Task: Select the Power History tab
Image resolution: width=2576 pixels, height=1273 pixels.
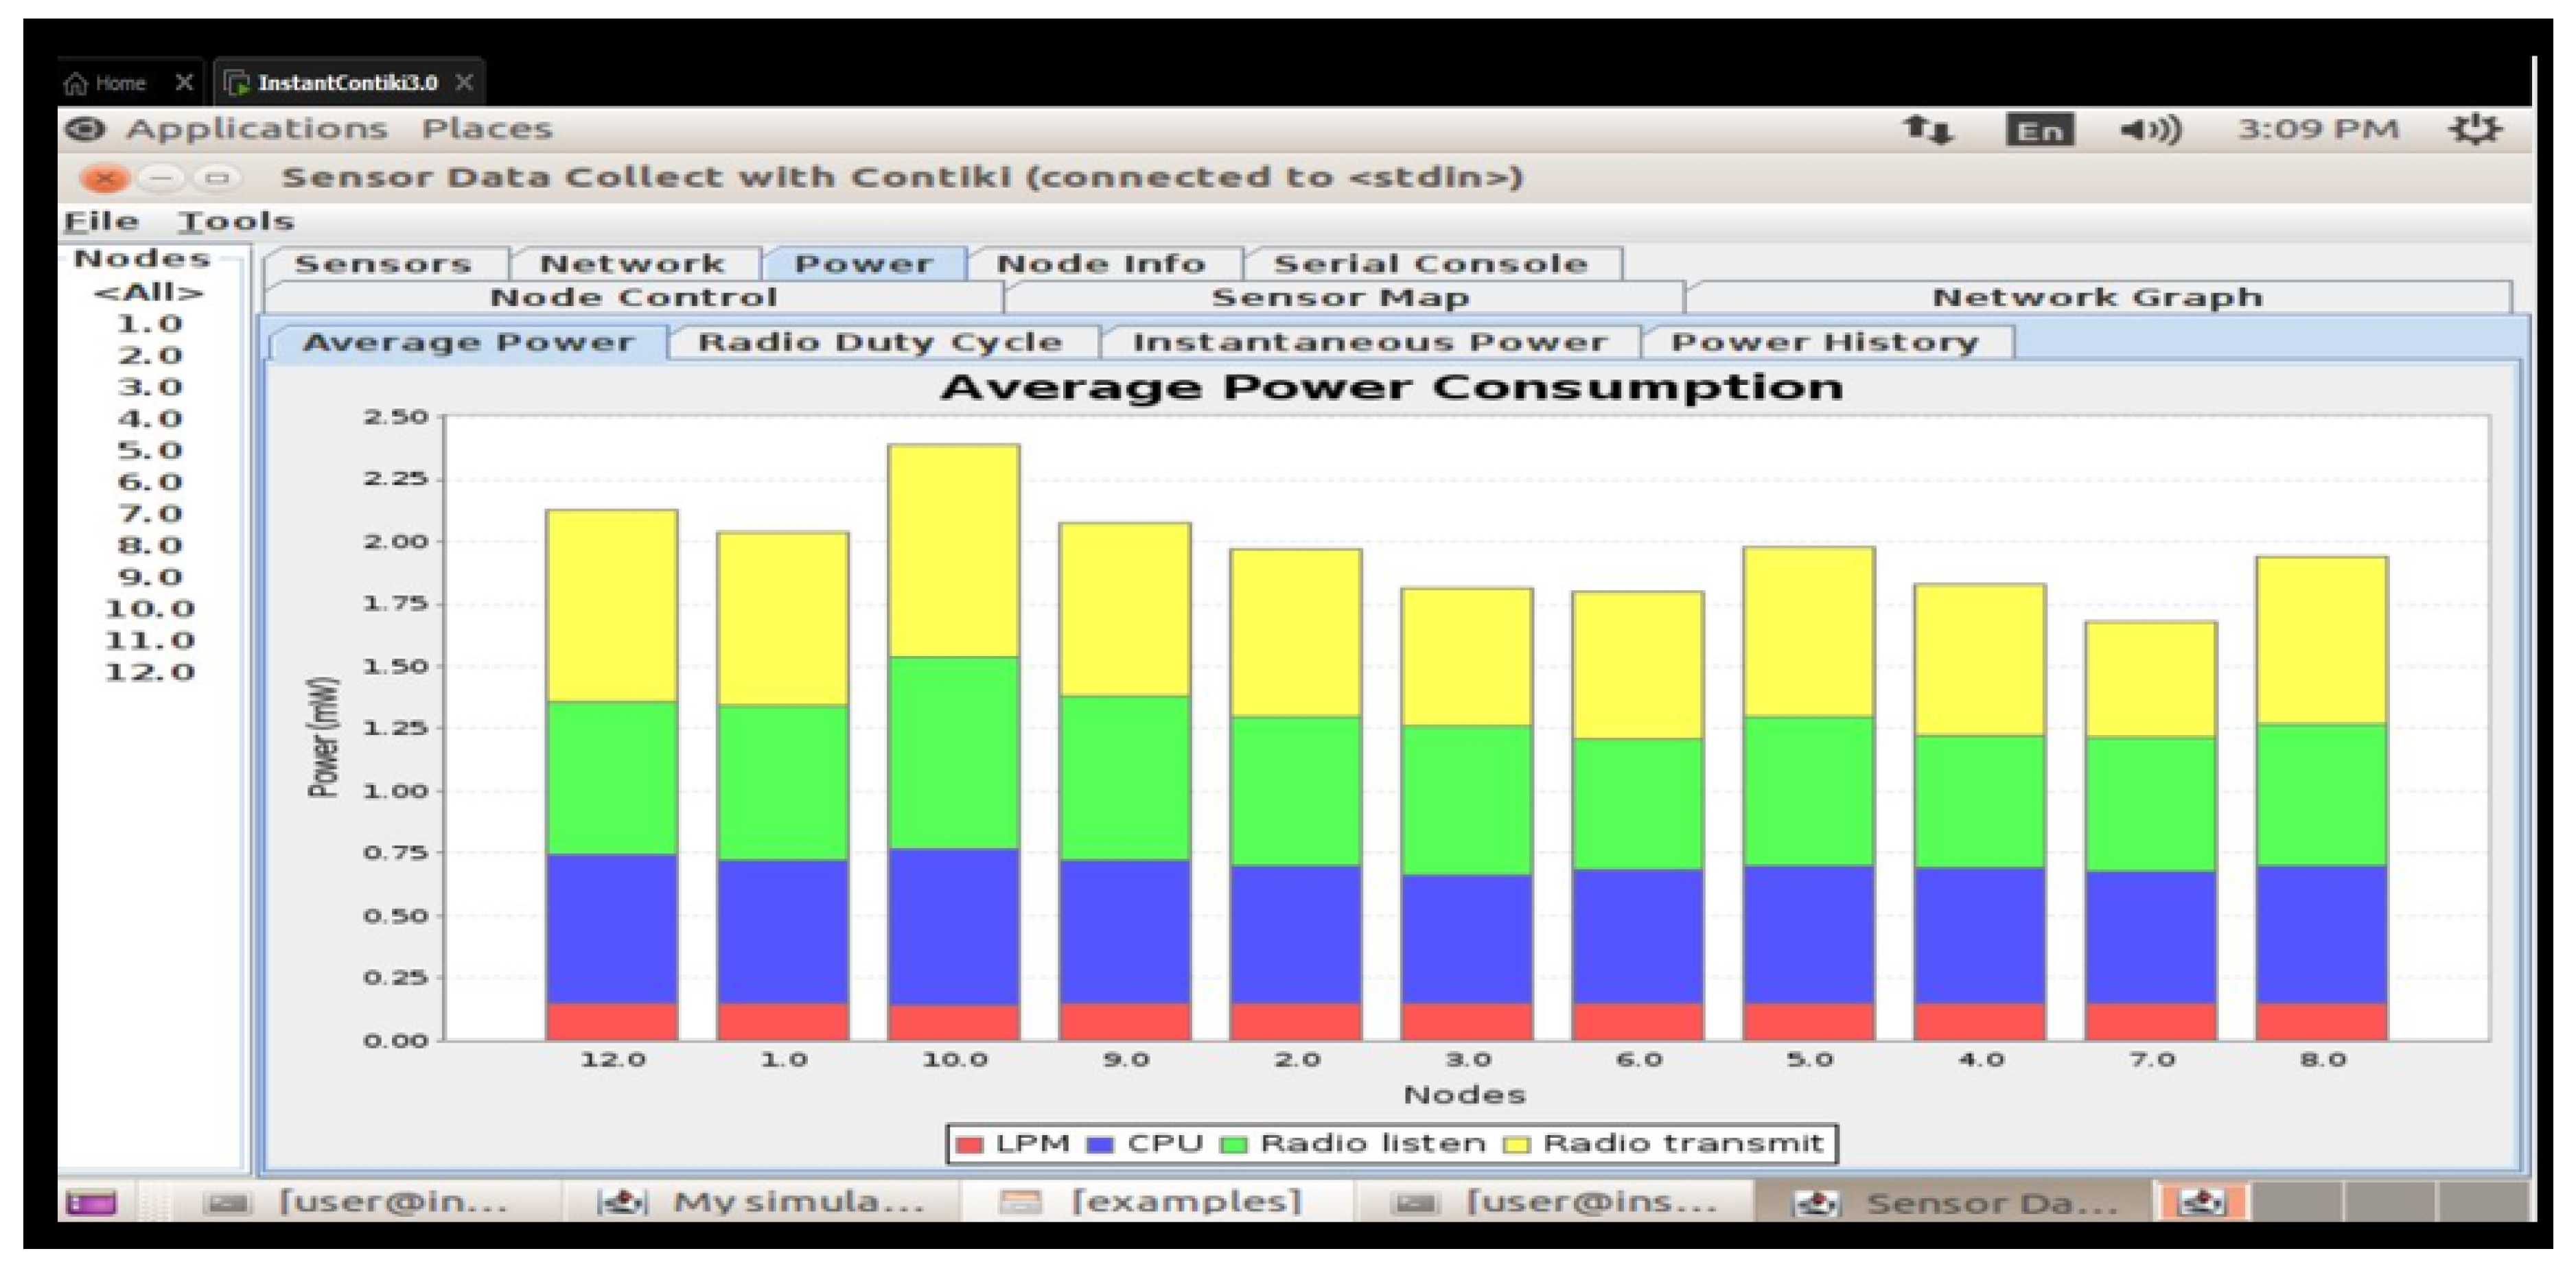Action: pyautogui.click(x=1825, y=342)
